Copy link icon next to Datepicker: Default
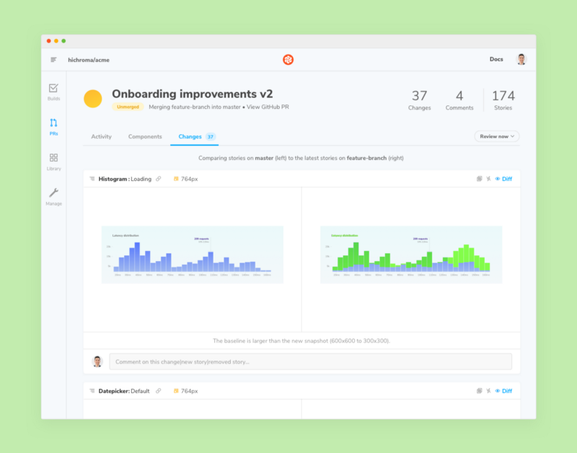Image resolution: width=577 pixels, height=453 pixels. pos(158,391)
